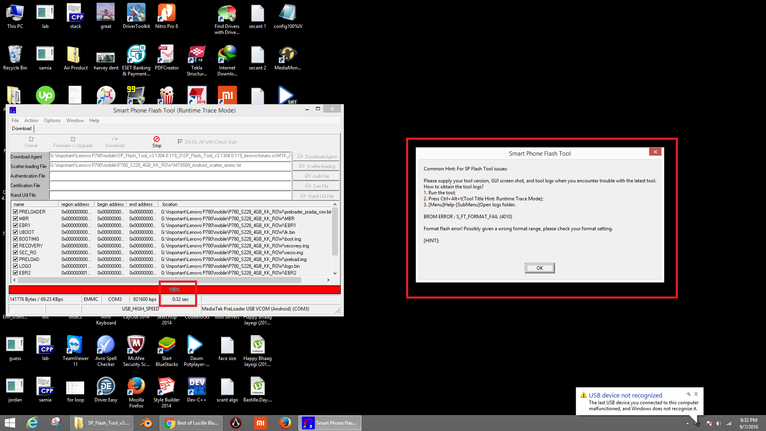Click the red 100% progress bar
This screenshot has width=766, height=431.
175,290
